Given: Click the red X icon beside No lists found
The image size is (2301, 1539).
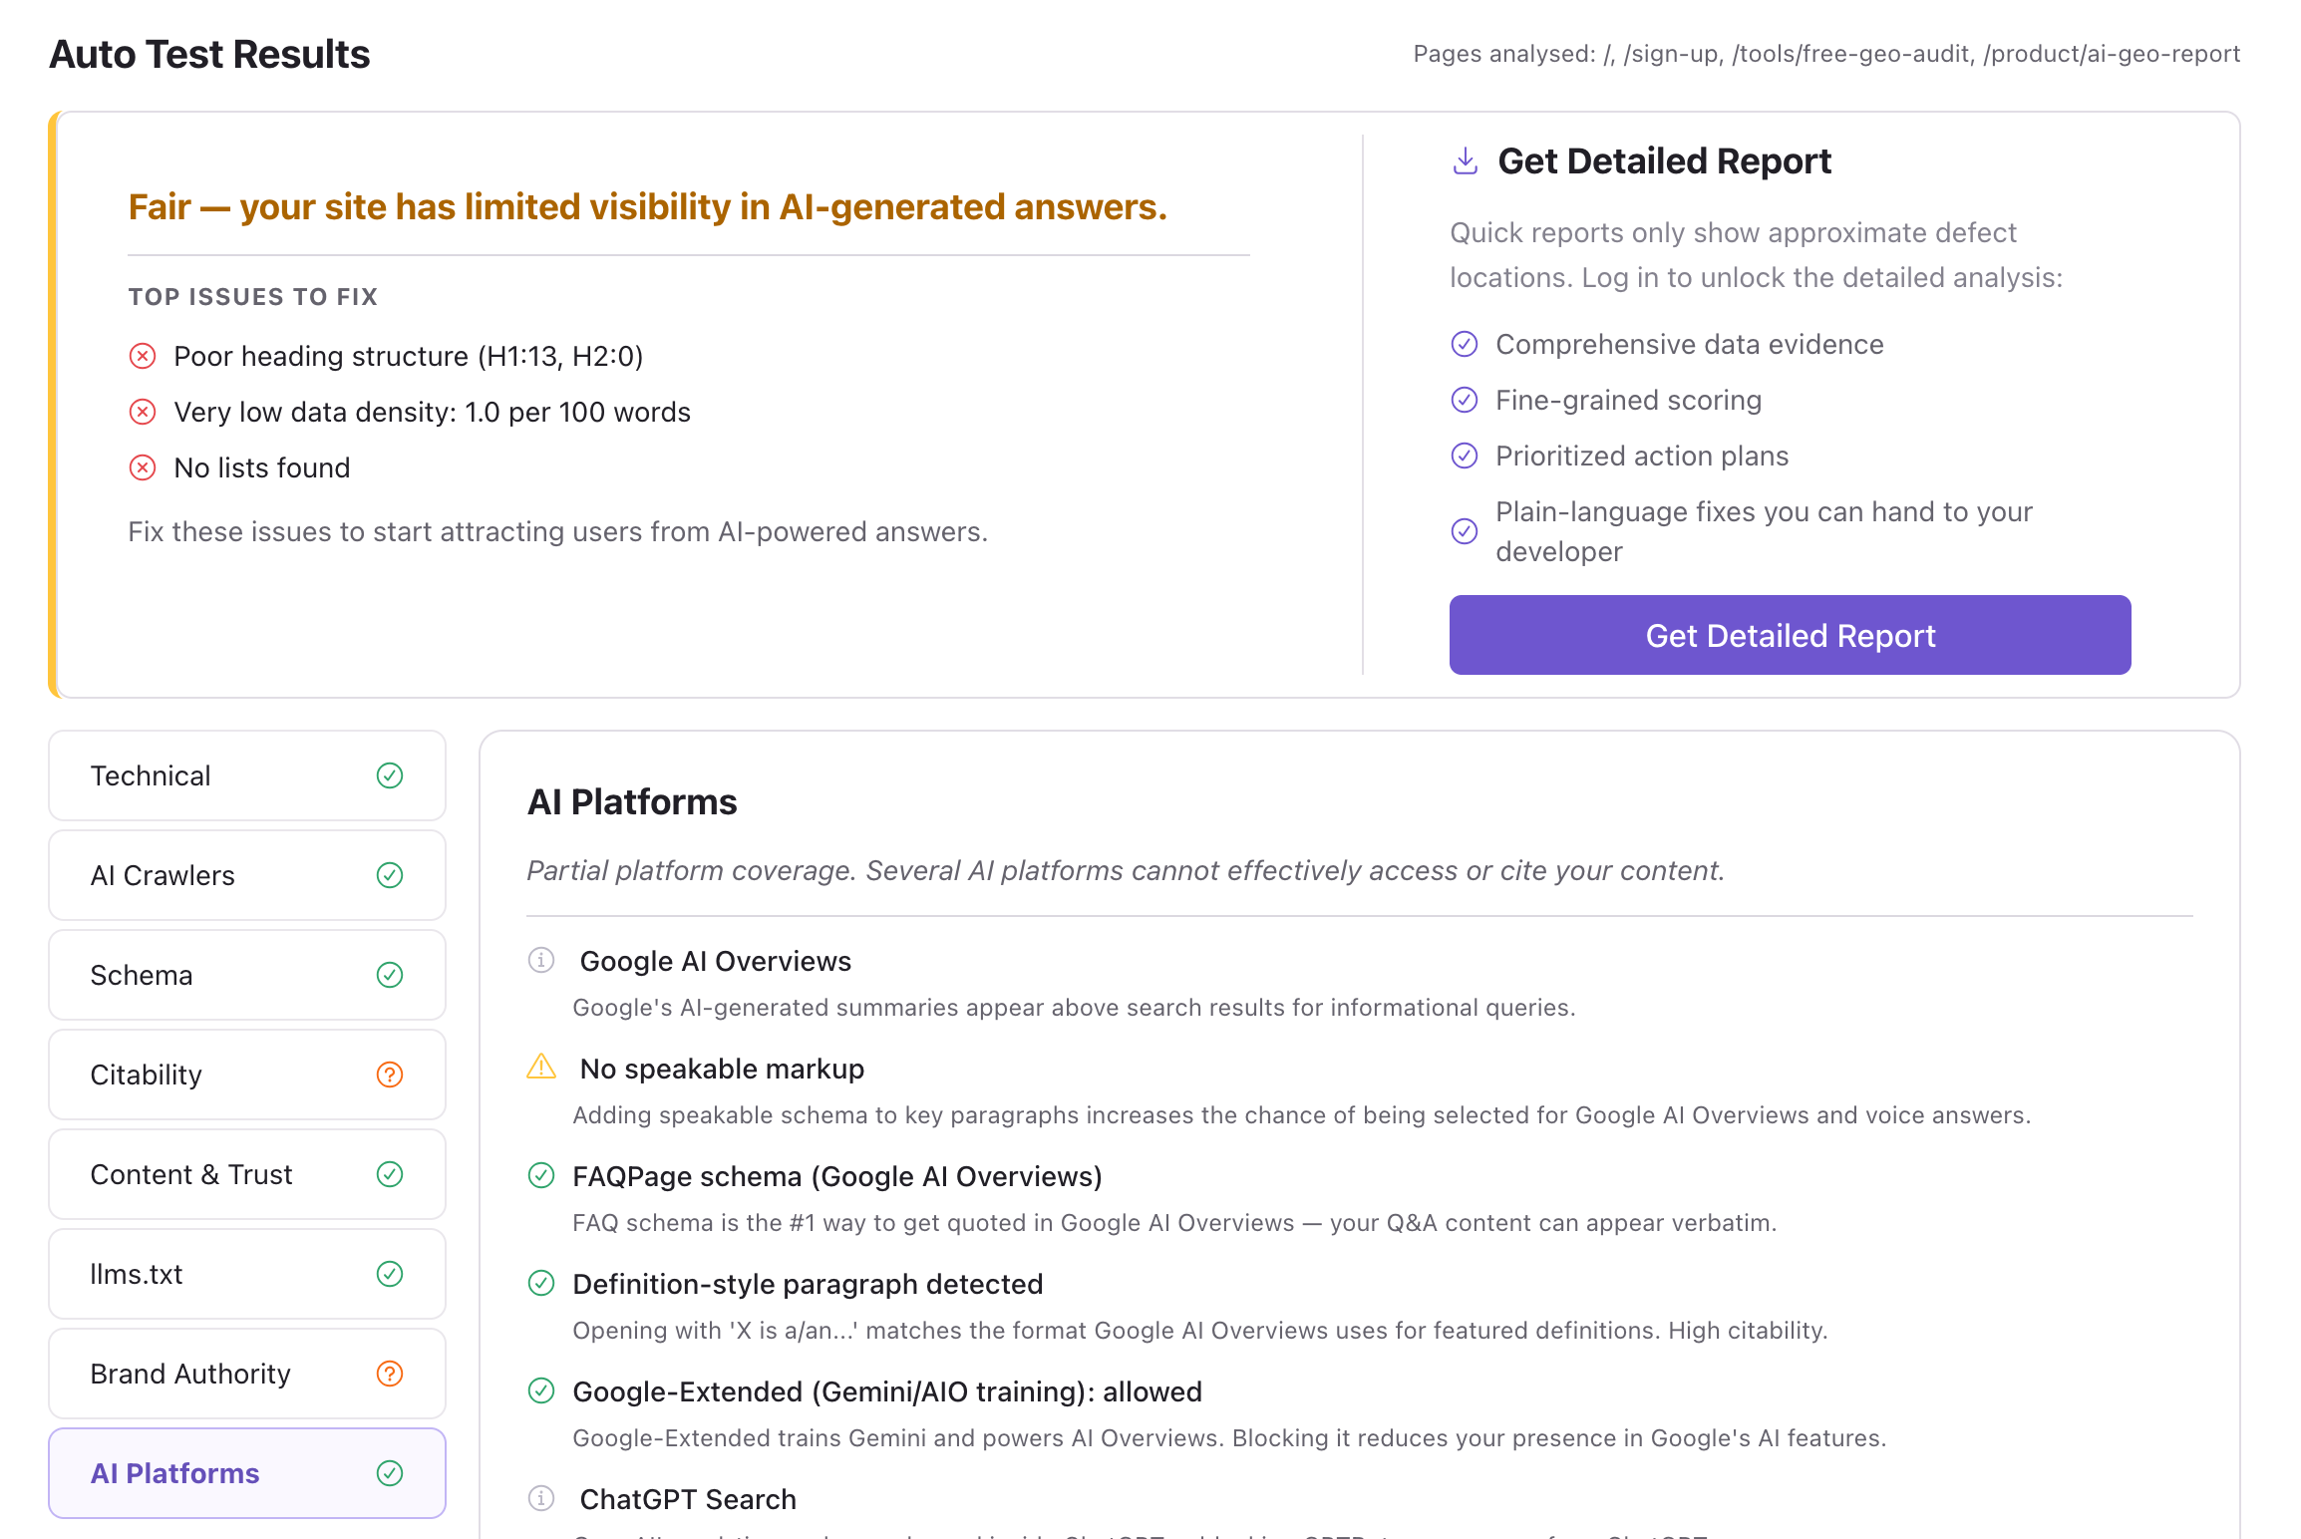Looking at the screenshot, I should [143, 467].
